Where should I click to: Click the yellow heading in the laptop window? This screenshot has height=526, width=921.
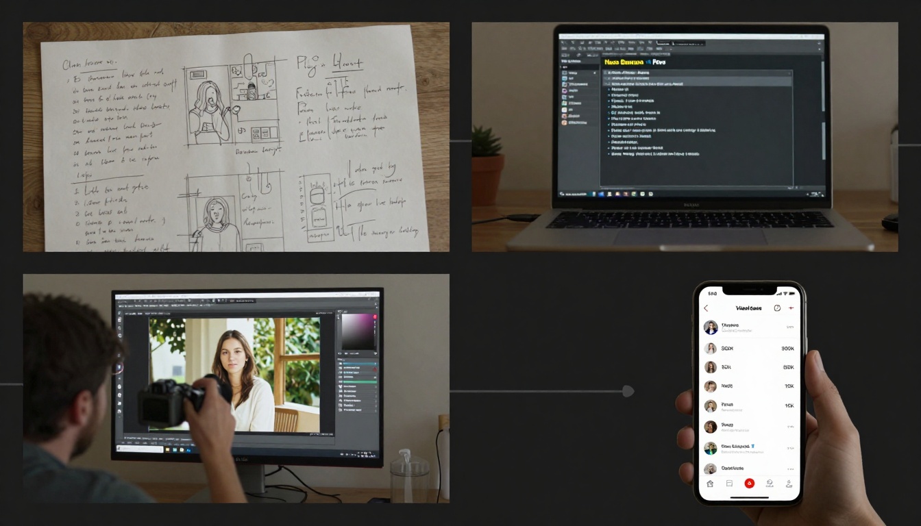[x=624, y=62]
